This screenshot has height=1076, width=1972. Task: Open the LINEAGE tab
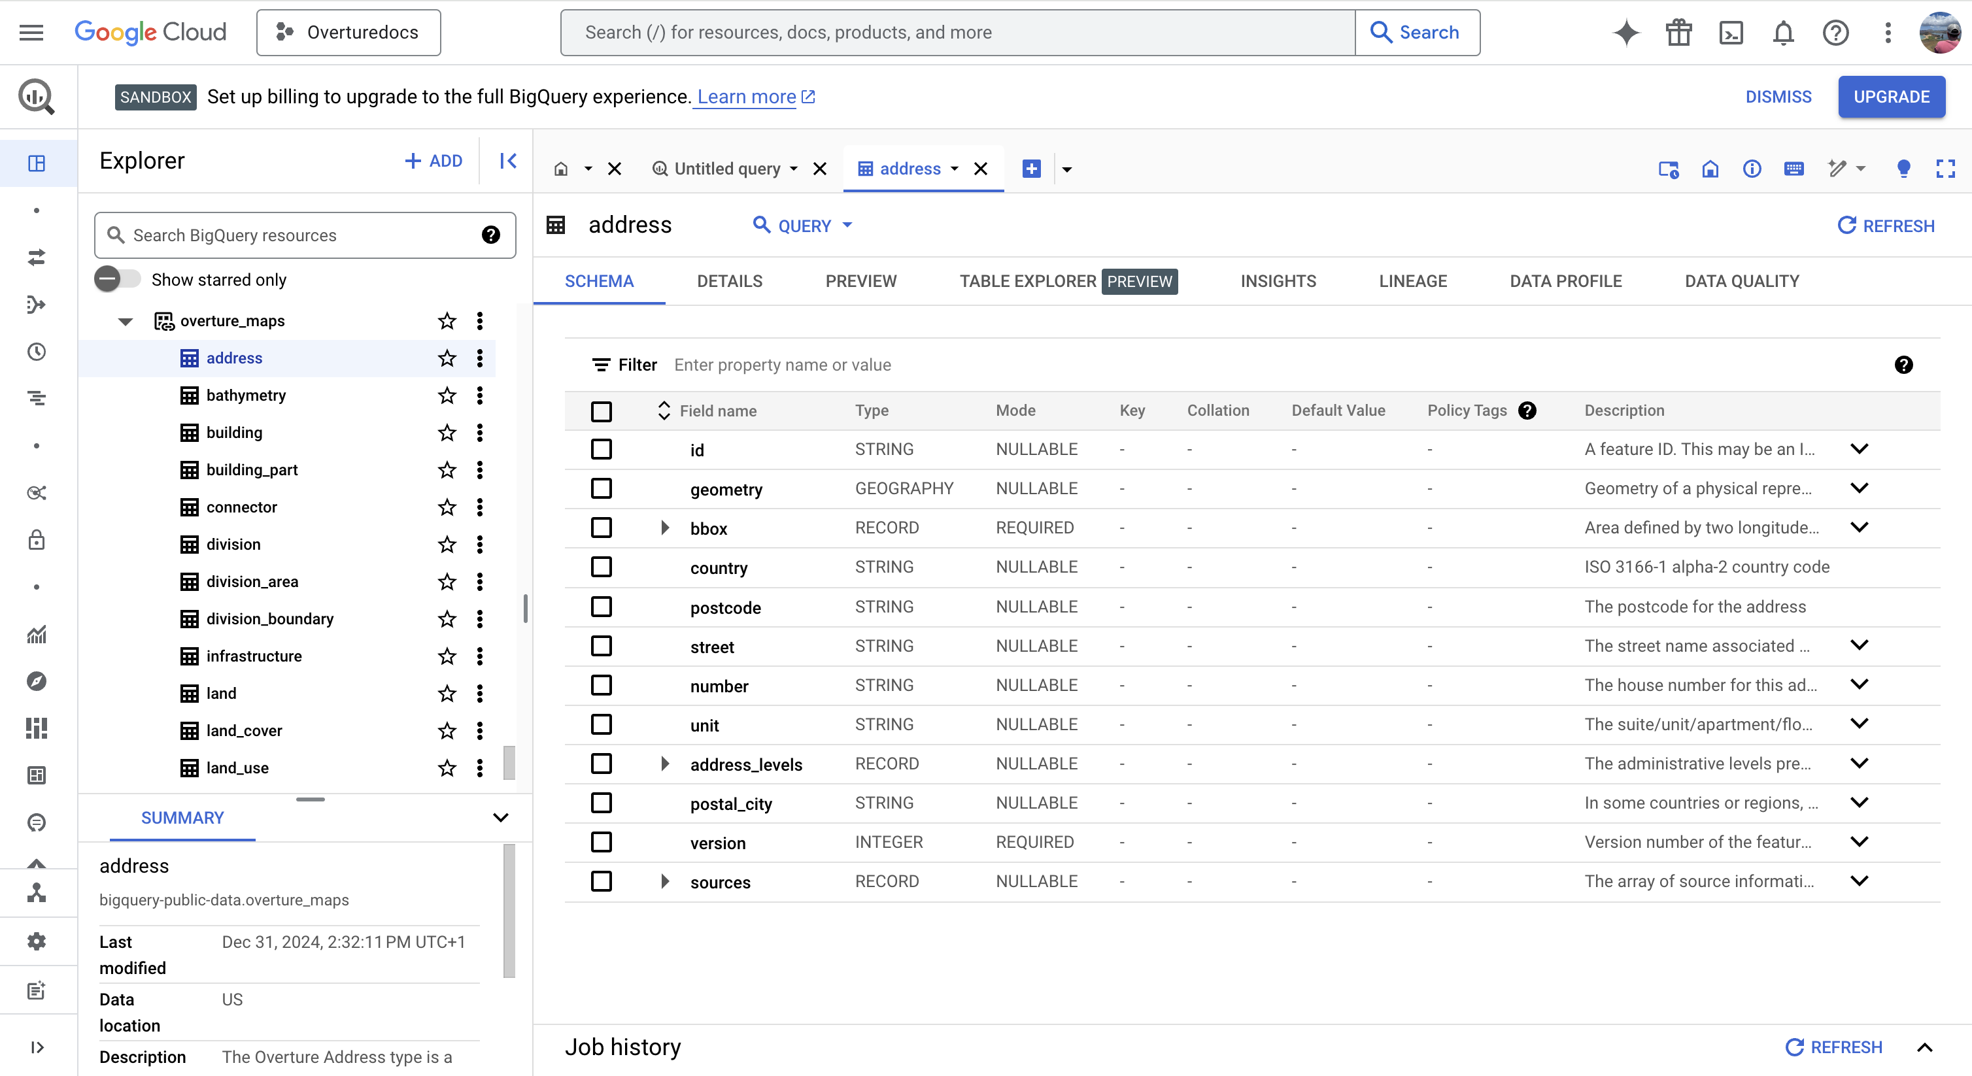(x=1413, y=281)
